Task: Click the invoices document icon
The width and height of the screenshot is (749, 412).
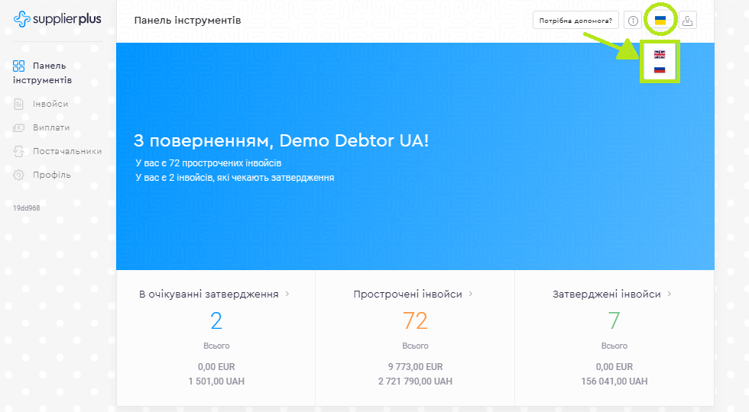Action: pos(19,104)
